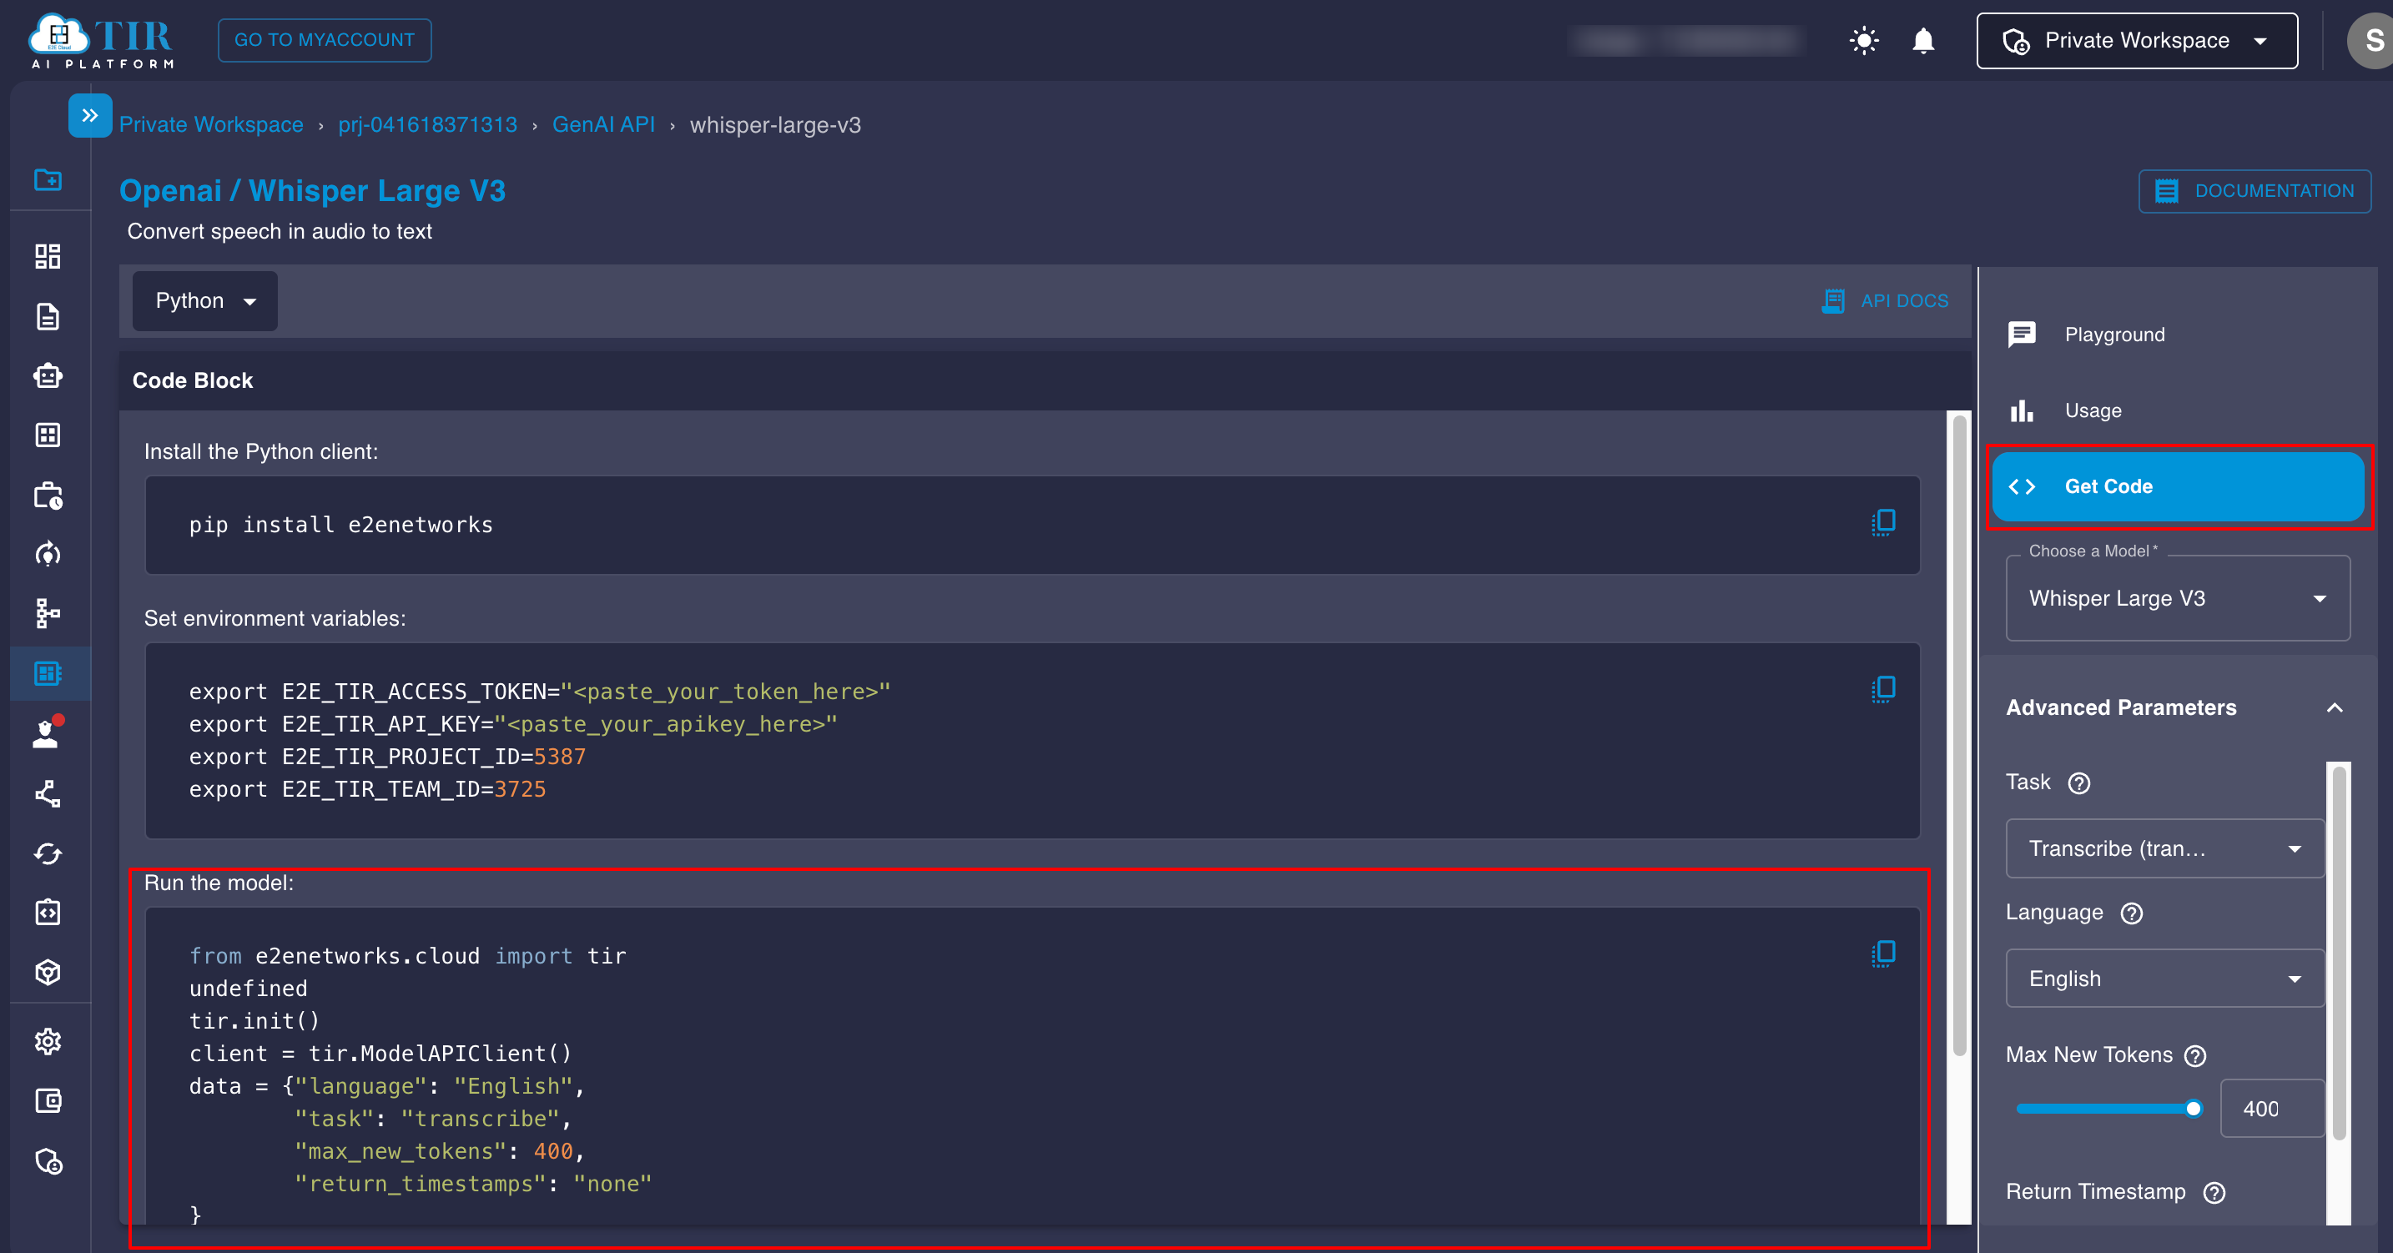Screen dimensions: 2393x1253
Task: Click the Advanced Parameters panel scrollbar
Action: click(2337, 952)
